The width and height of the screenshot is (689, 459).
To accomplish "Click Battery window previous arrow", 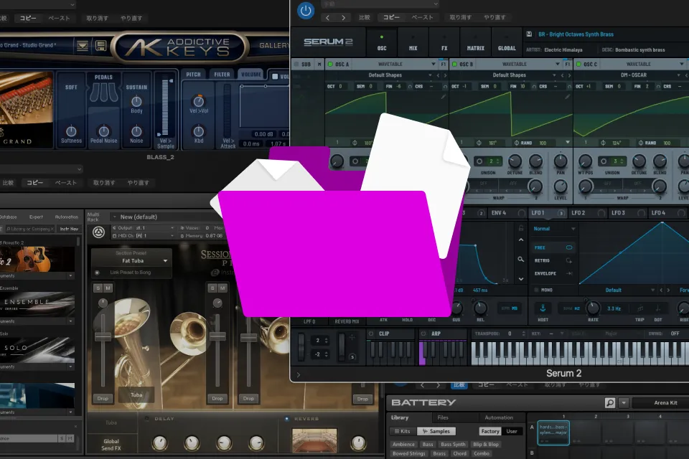I will point(423,385).
